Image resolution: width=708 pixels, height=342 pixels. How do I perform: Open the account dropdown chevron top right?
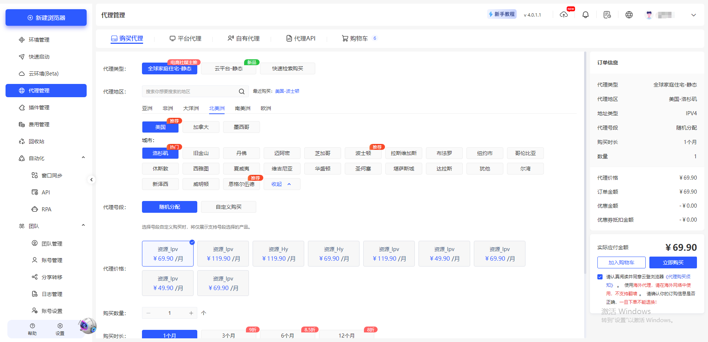(694, 15)
